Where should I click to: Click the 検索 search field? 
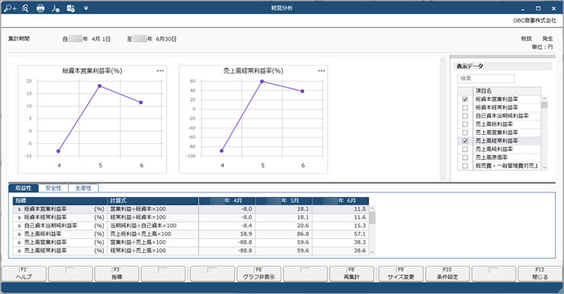(486, 78)
